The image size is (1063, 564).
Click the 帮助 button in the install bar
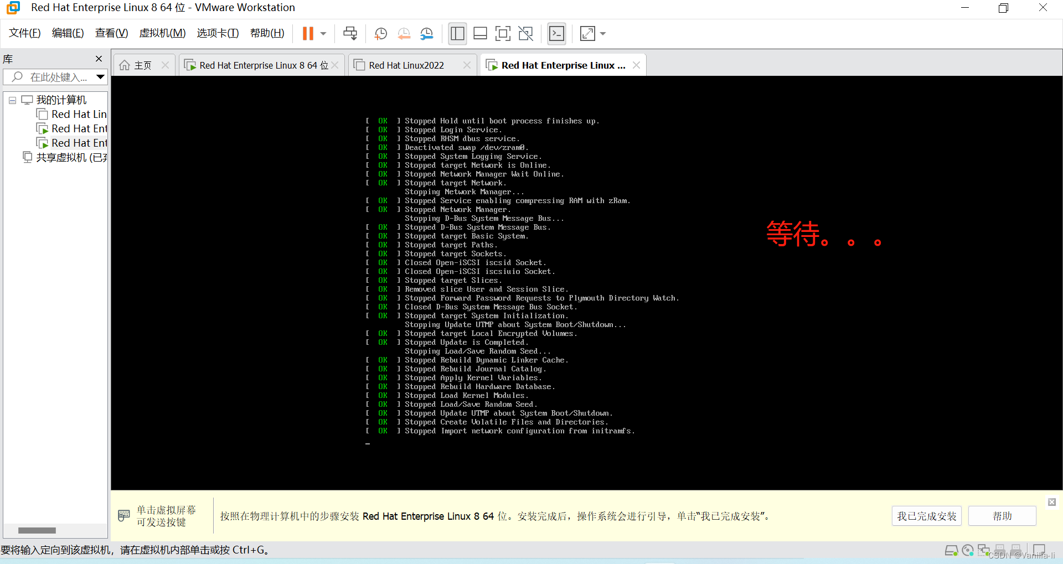coord(1002,516)
